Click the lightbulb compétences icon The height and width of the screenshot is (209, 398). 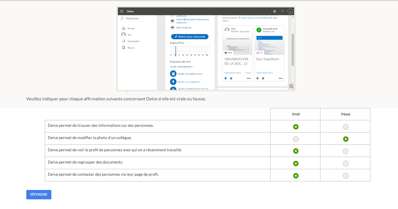pos(173,82)
